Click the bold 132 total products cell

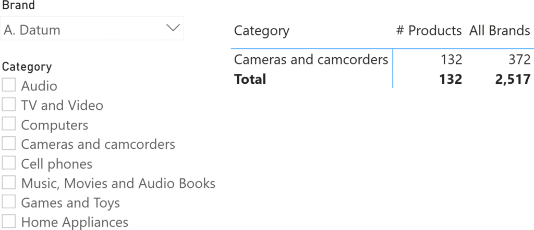tap(450, 79)
